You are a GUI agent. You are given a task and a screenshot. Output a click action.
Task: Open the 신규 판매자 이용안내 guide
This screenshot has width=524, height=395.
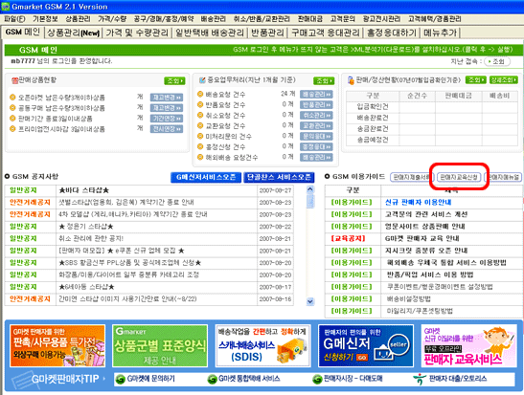coord(418,202)
